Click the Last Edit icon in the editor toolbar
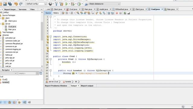The width and height of the screenshot is (193, 109). pyautogui.click(x=63, y=13)
